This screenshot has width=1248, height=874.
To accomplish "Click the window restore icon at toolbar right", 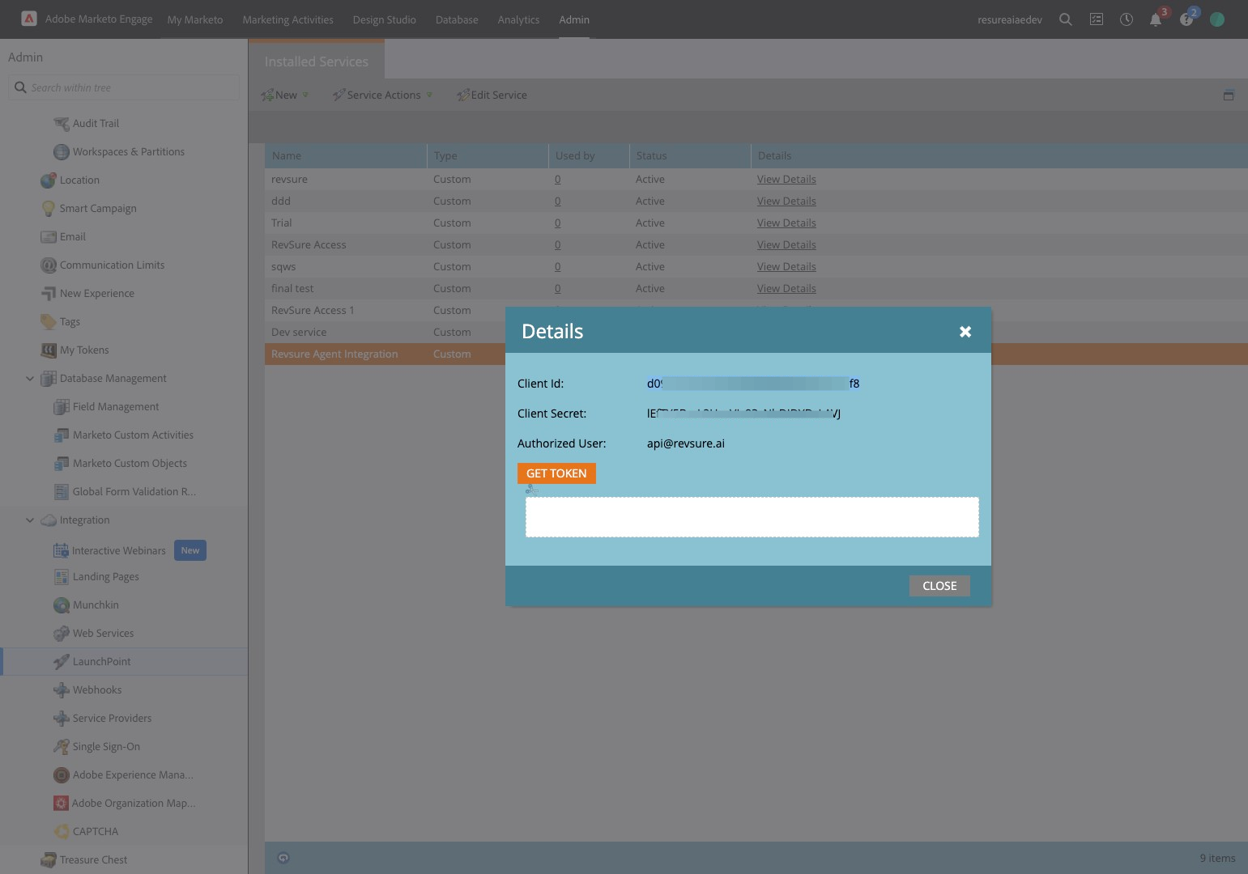I will [x=1229, y=95].
